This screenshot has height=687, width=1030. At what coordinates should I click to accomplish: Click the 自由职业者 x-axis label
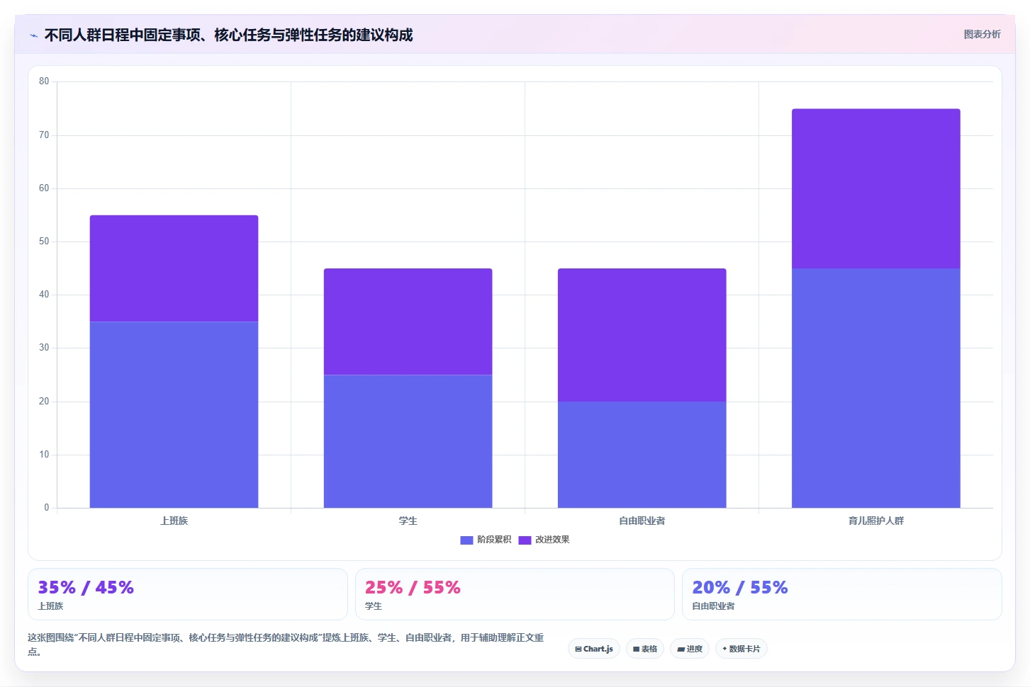coord(642,521)
